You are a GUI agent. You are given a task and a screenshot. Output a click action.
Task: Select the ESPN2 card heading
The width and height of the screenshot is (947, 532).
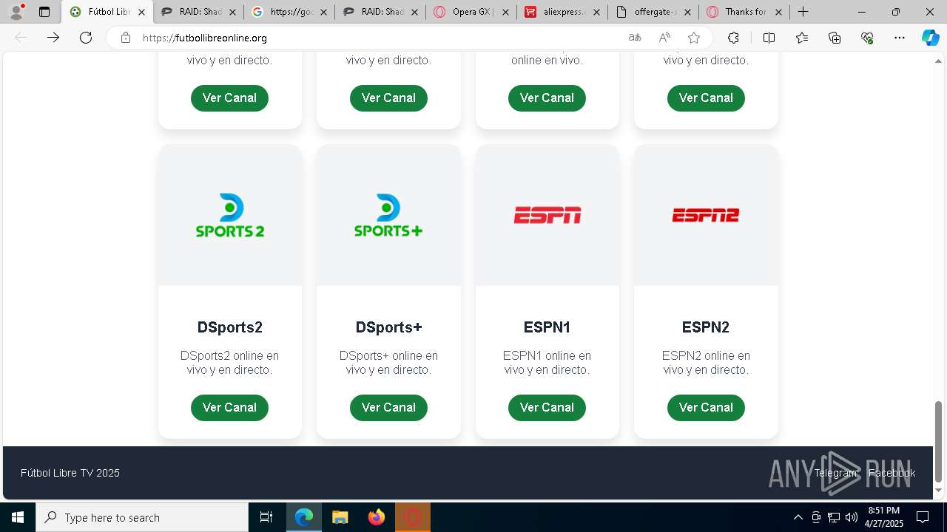coord(706,327)
